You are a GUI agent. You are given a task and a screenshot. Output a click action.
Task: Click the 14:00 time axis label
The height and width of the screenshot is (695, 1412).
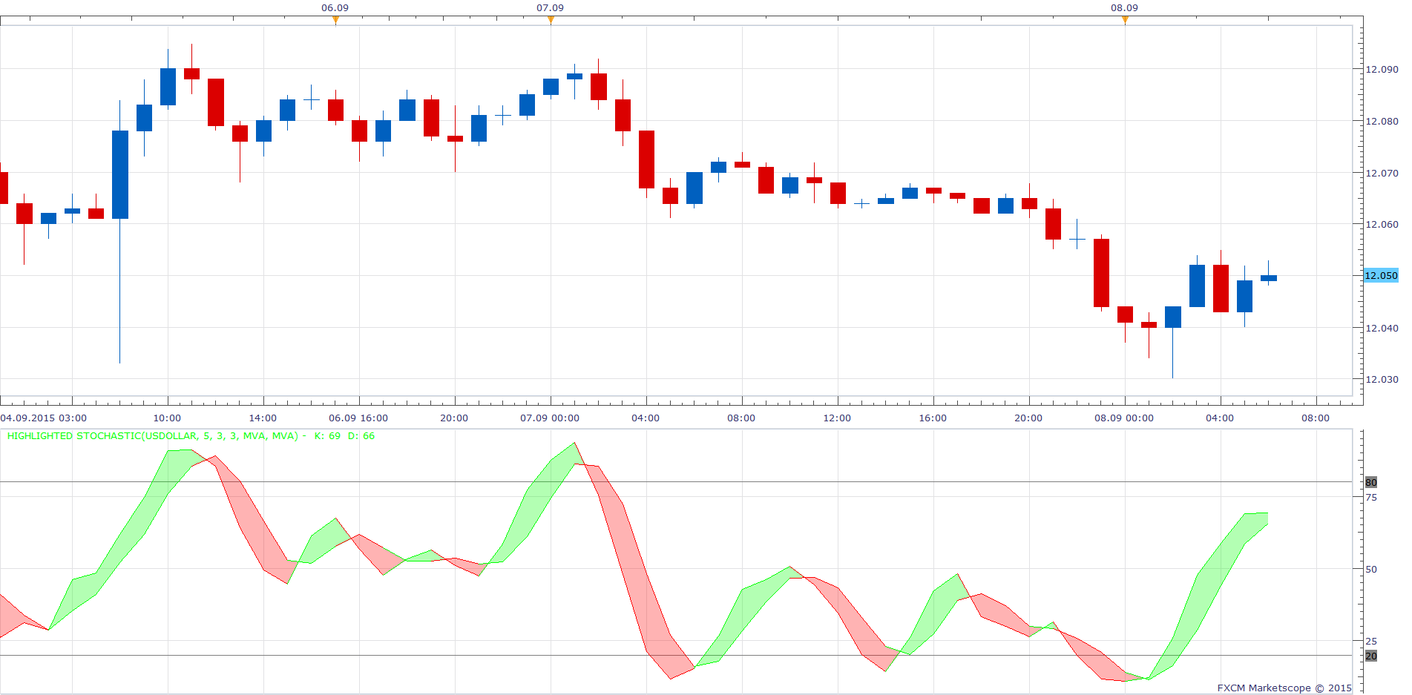tap(263, 418)
